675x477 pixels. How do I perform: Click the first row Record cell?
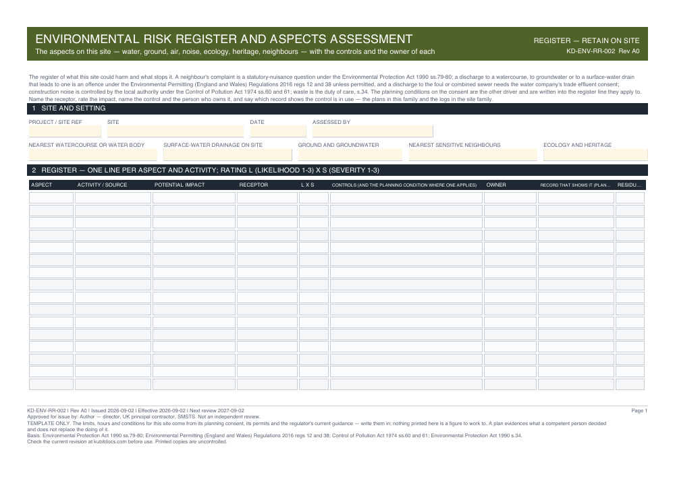576,197
